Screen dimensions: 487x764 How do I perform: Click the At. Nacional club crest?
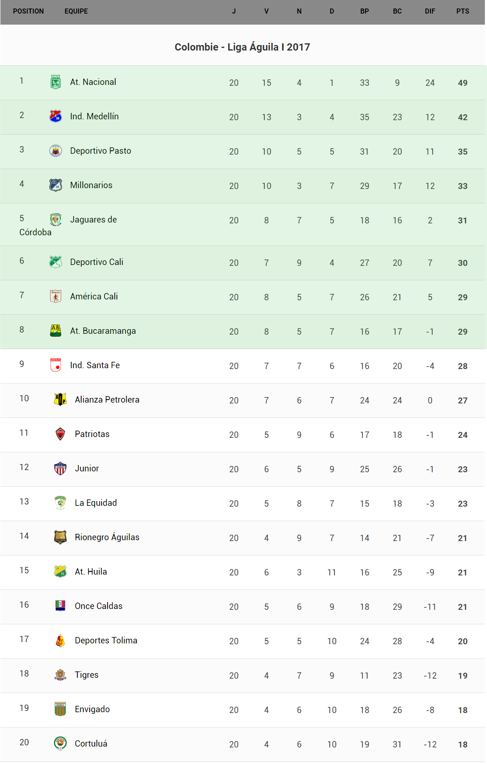(x=56, y=82)
